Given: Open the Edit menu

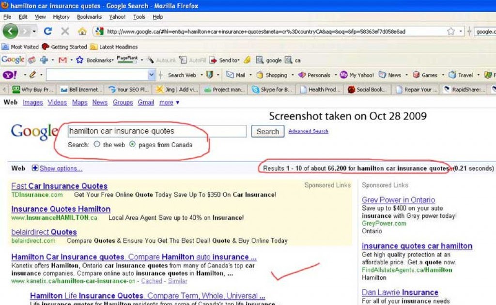Looking at the screenshot, I should point(23,17).
